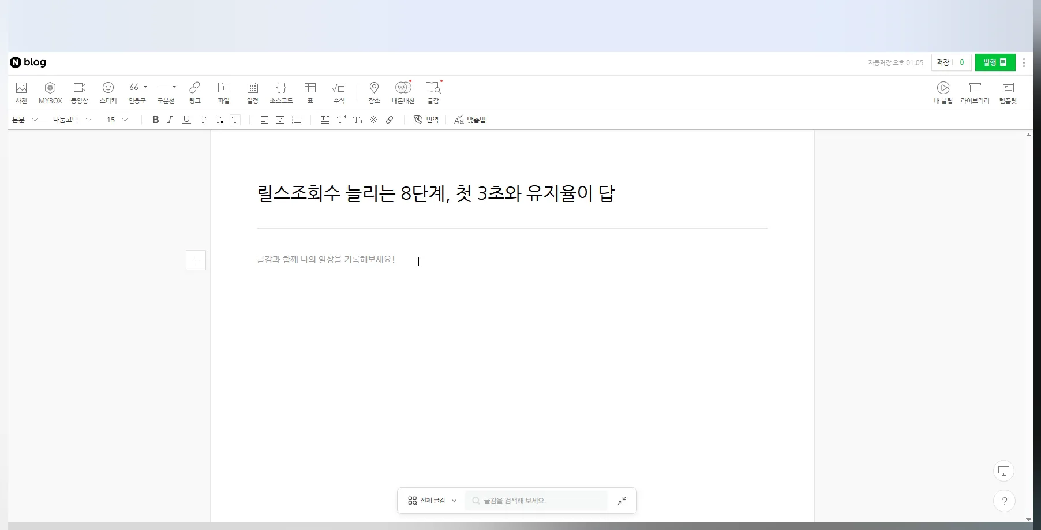1041x530 pixels.
Task: Open the bullet list options
Action: 296,120
